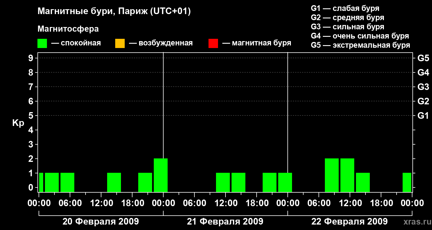Screen dimensions: 432x230
Task: Click the 20 February 13:00–16:00 green bar
Action: click(114, 182)
